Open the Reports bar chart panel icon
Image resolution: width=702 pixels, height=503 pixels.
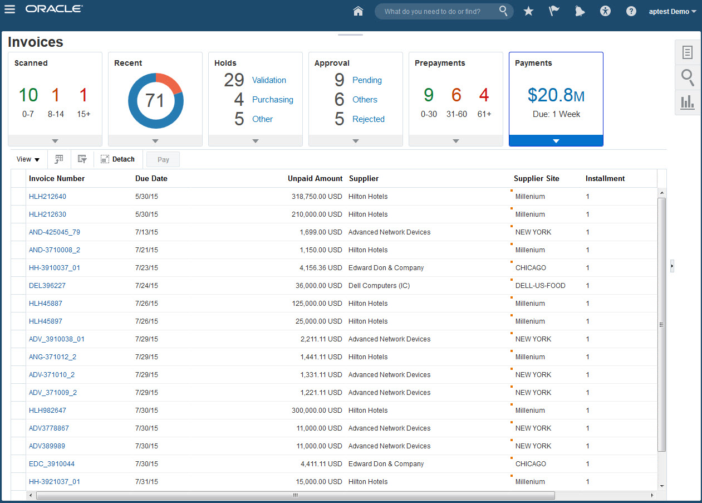688,102
